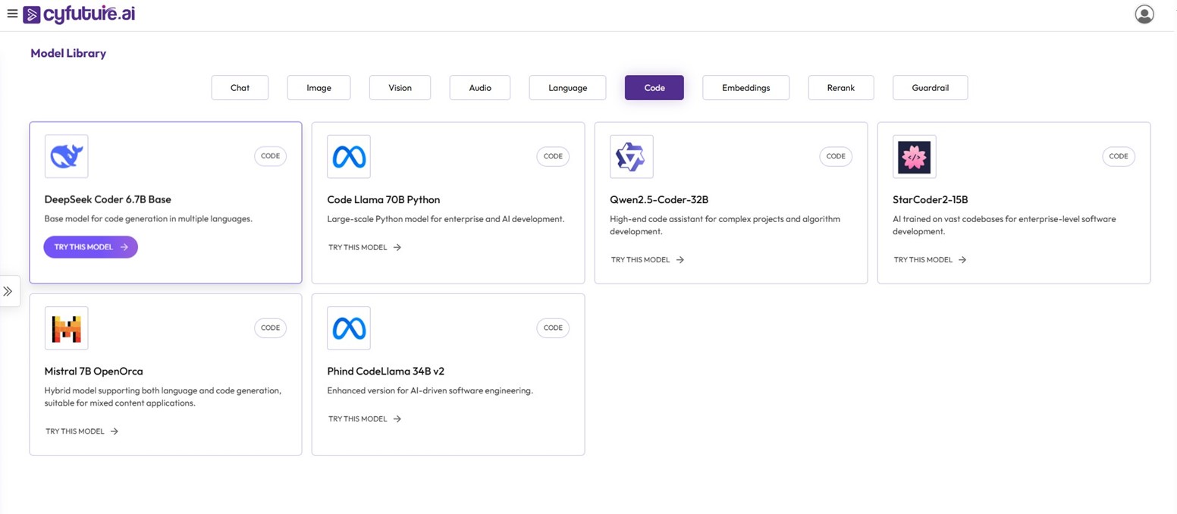
Task: Click the DeepSeek whale logo
Action: coord(67,157)
